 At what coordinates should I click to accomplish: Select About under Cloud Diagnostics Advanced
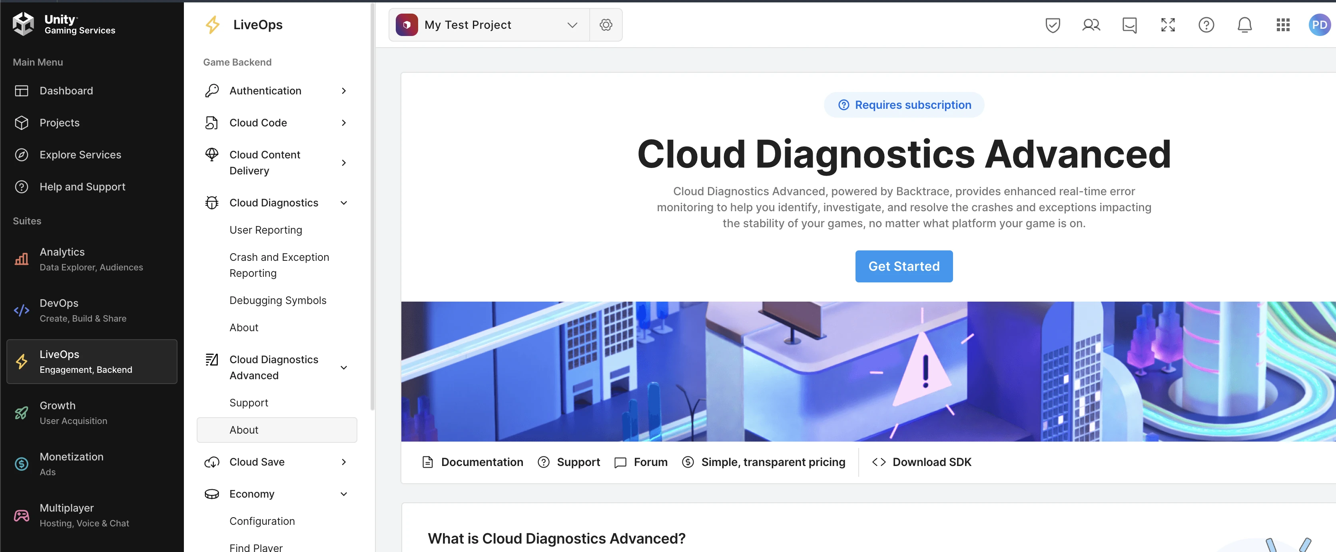pyautogui.click(x=243, y=430)
